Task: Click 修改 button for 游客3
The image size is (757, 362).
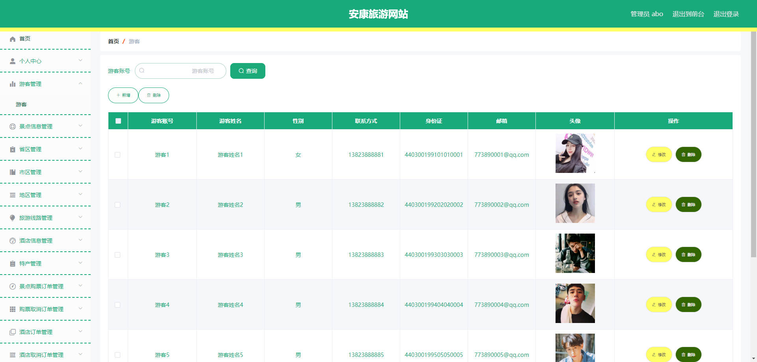Action: point(659,254)
